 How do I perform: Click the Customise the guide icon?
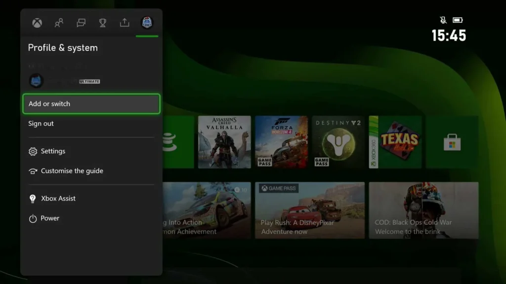click(33, 171)
